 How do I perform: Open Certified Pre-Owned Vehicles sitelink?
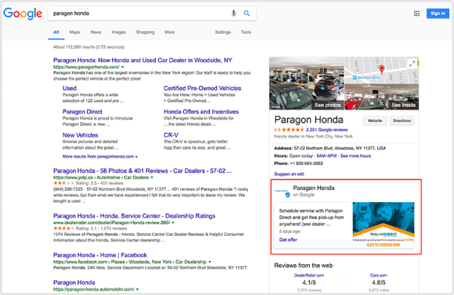coord(202,88)
